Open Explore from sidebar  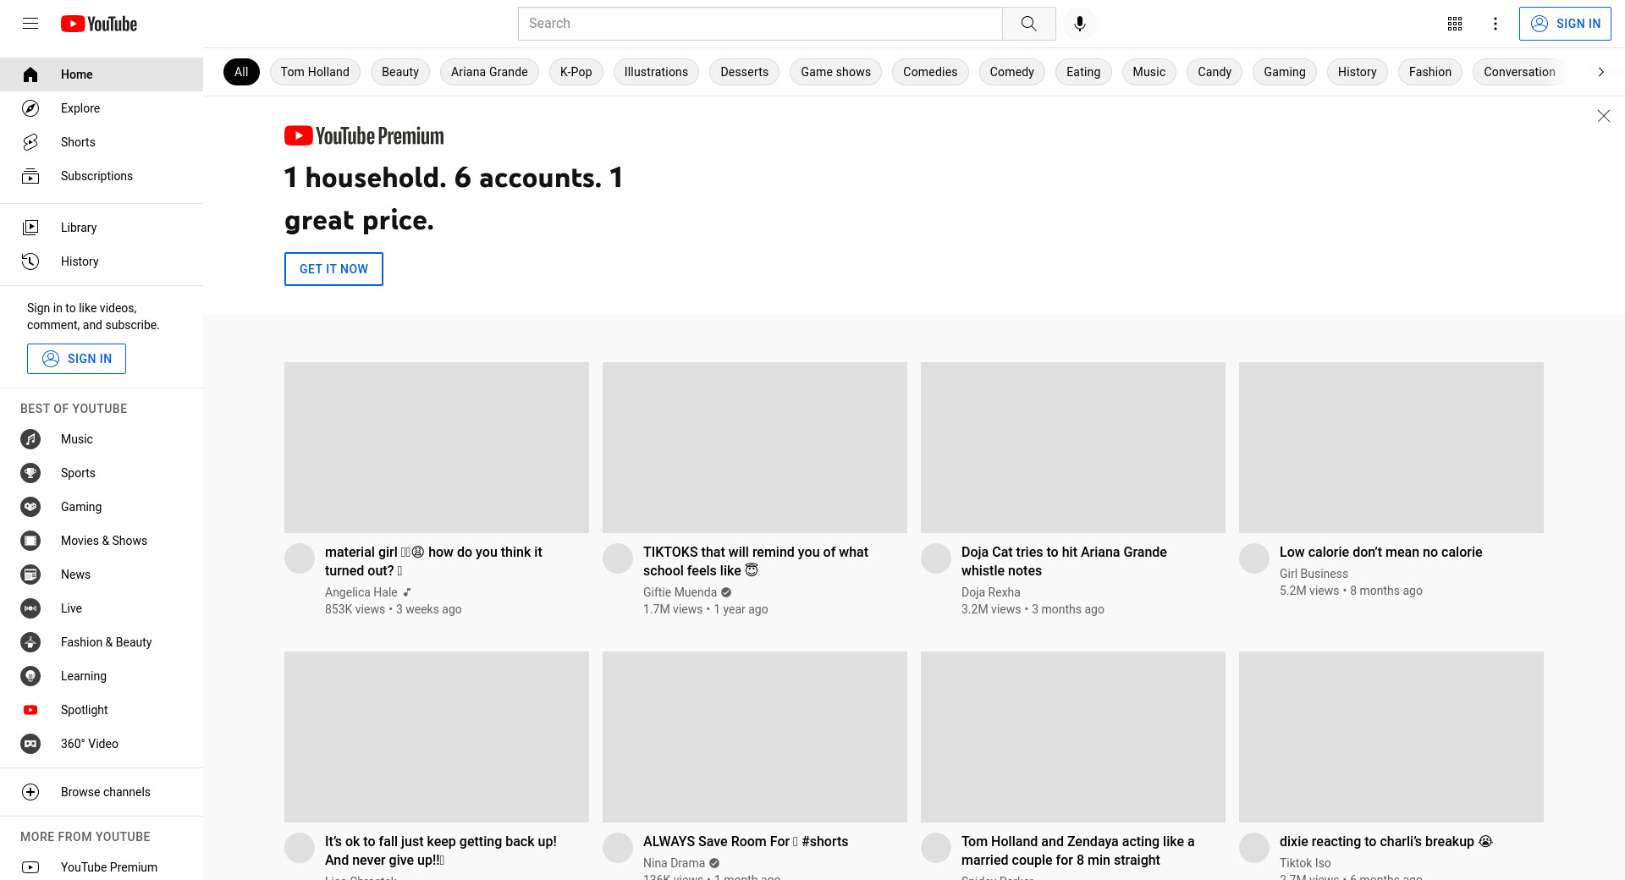[102, 108]
